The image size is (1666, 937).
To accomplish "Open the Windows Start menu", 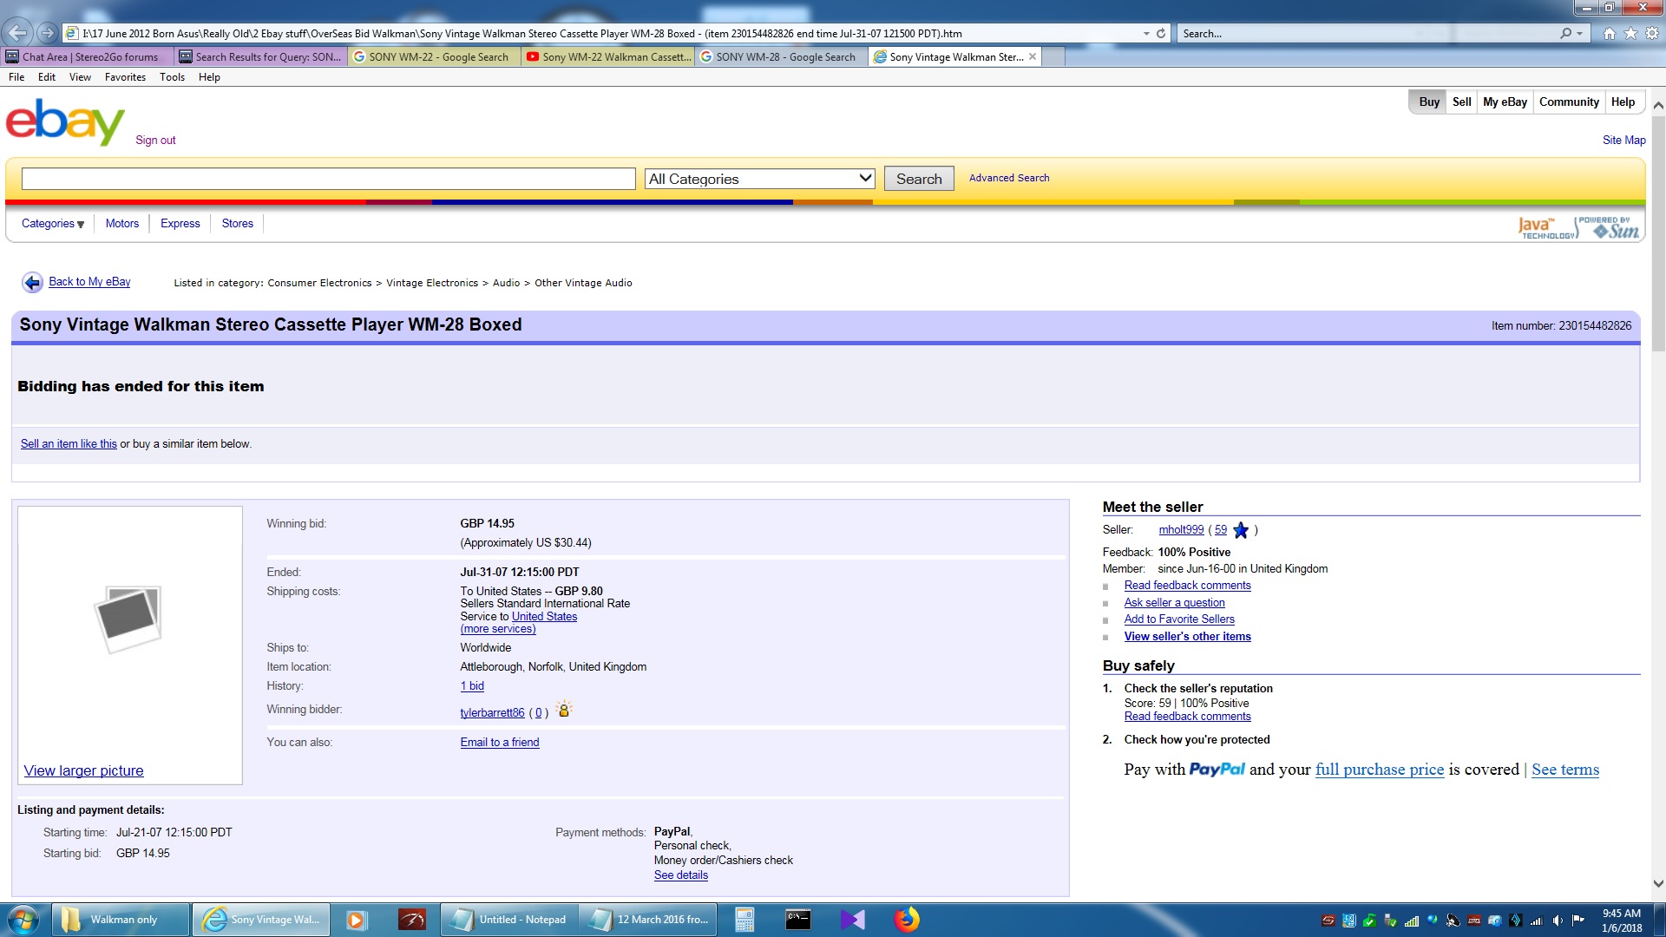I will (x=23, y=920).
